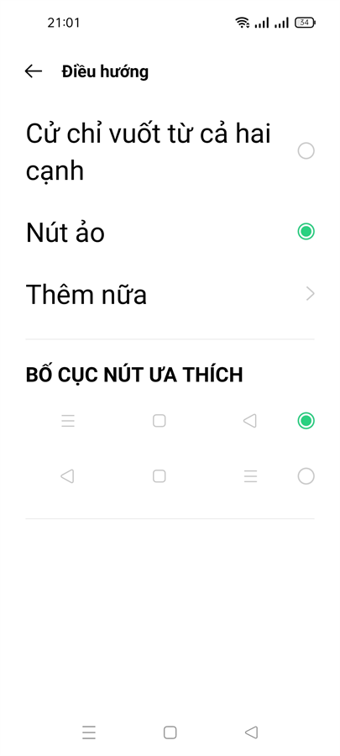Tap the menu icon in first layout preview
340x756 pixels.
pos(68,421)
